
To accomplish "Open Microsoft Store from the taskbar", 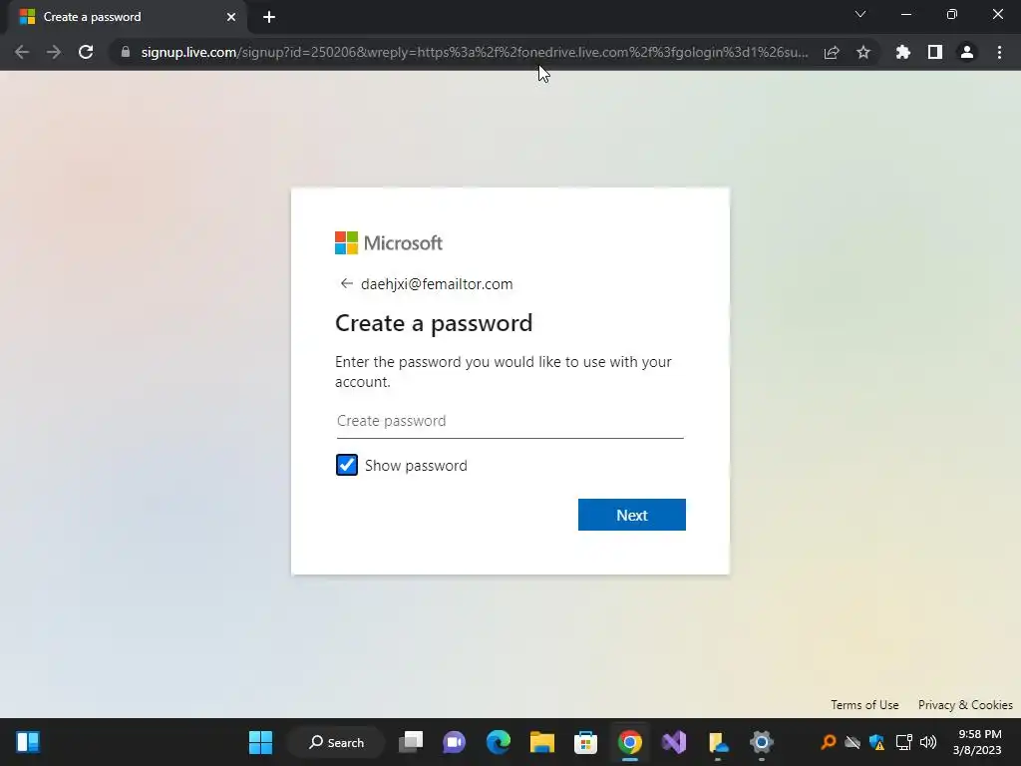I will [x=585, y=742].
